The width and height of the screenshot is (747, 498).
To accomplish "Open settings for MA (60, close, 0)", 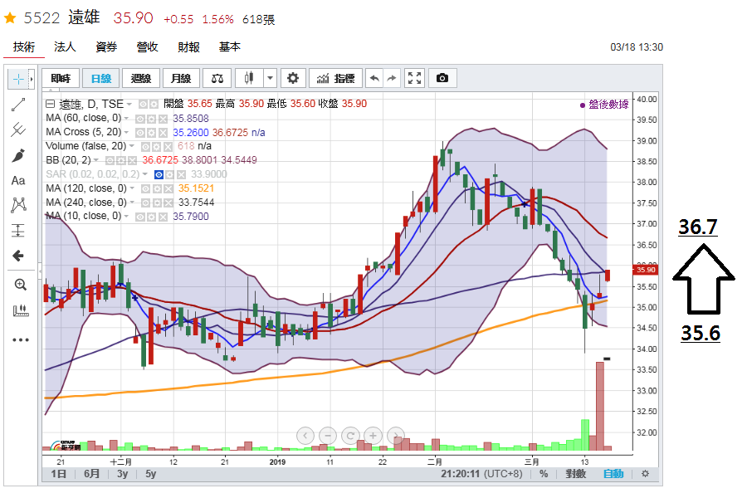I will click(152, 119).
